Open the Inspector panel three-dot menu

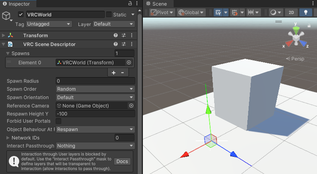pyautogui.click(x=137, y=4)
